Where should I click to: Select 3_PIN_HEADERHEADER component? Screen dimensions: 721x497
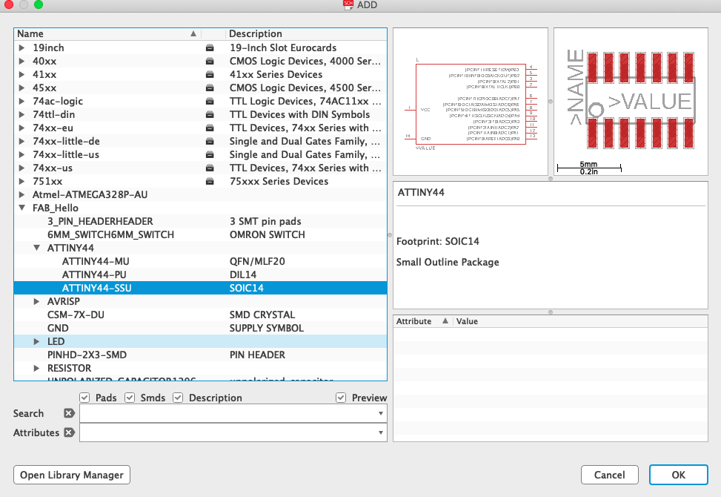(201, 221)
